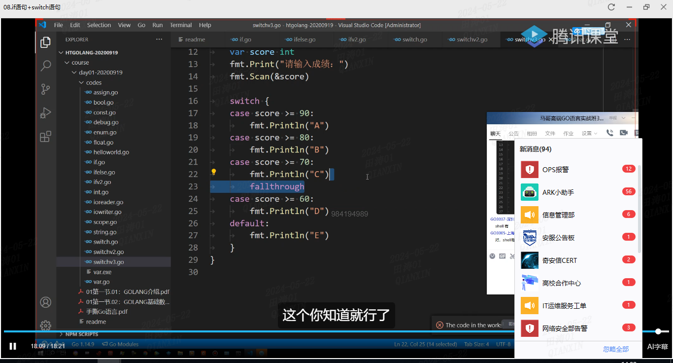Viewport: 673px width, 363px height.
Task: Open the Terminal menu
Action: 181,25
